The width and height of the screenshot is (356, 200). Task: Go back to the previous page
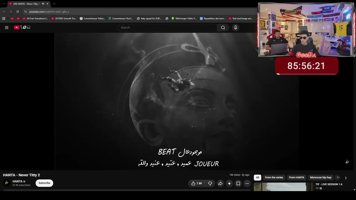pos(4,12)
